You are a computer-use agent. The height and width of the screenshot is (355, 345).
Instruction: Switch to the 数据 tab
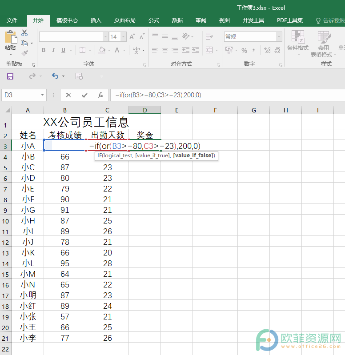pos(177,20)
